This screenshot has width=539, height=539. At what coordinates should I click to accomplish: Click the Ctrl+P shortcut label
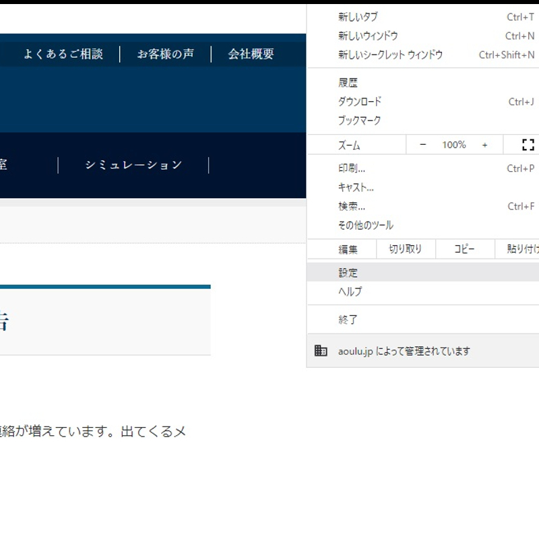[520, 168]
